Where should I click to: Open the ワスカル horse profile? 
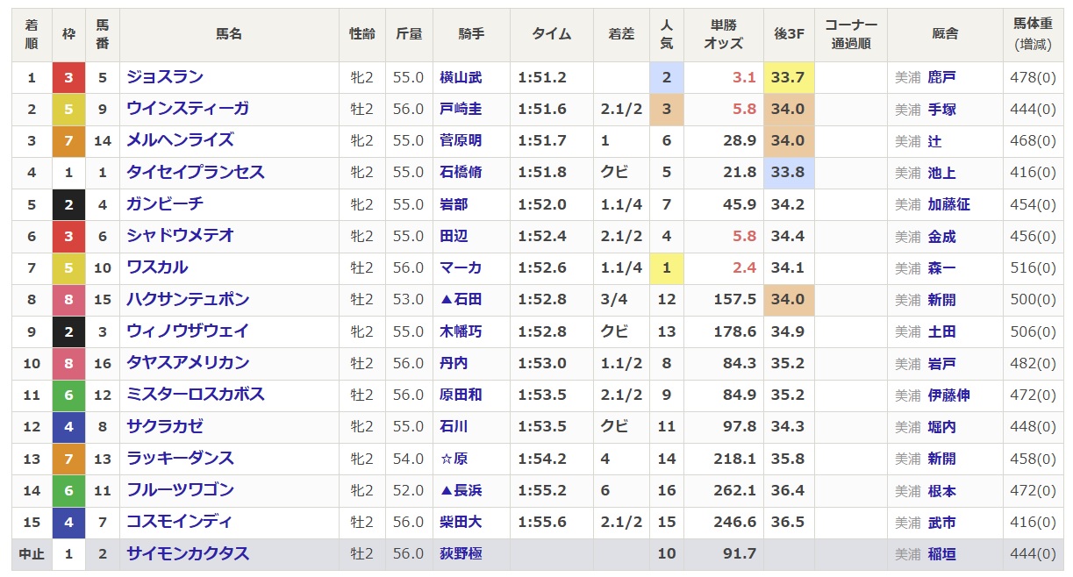(157, 267)
